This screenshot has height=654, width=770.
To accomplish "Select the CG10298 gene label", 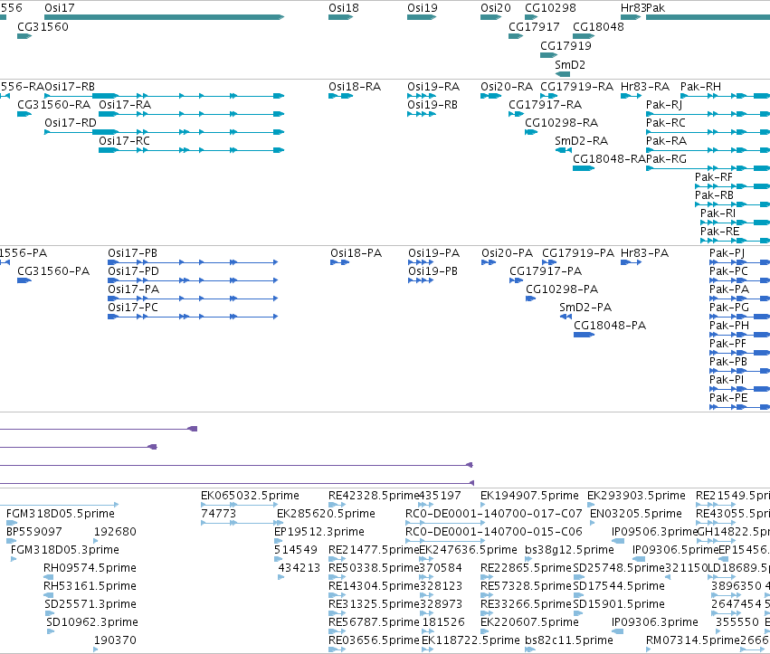I will pyautogui.click(x=550, y=8).
